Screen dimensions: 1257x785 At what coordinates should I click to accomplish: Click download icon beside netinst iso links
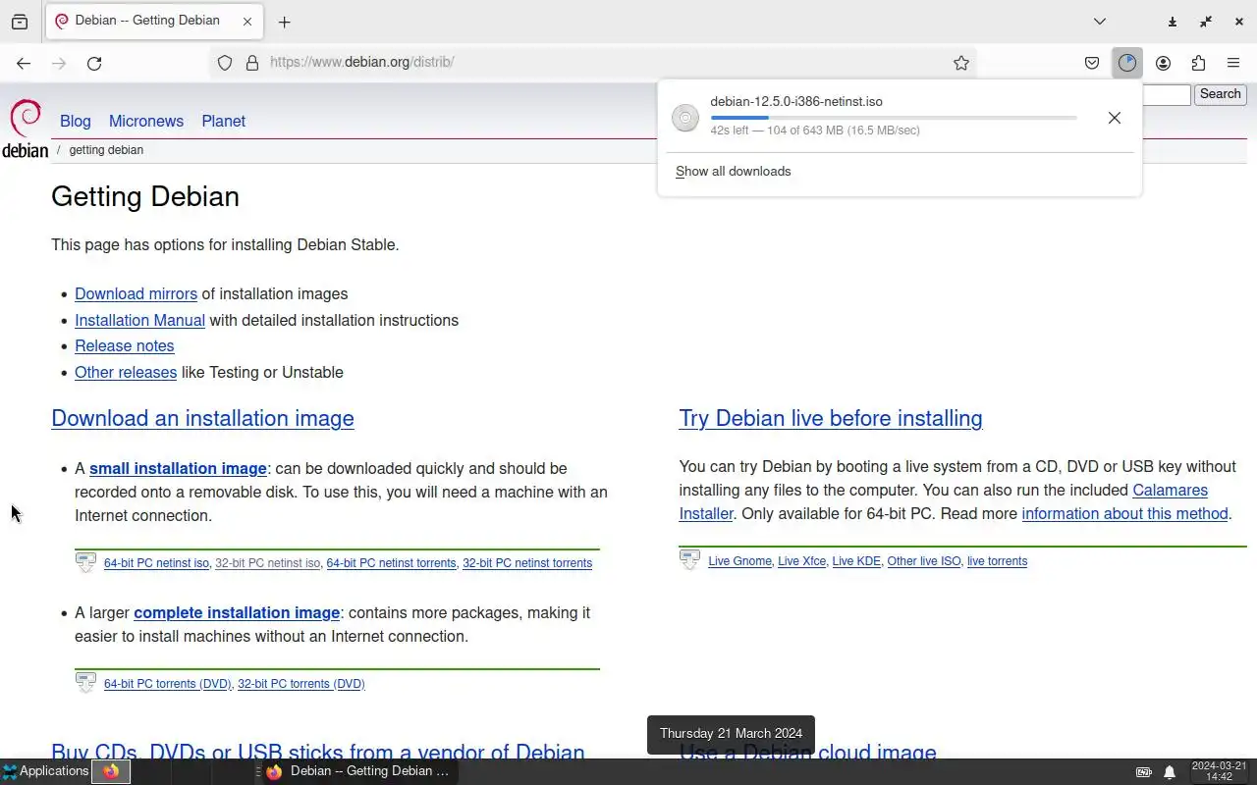[x=85, y=562]
